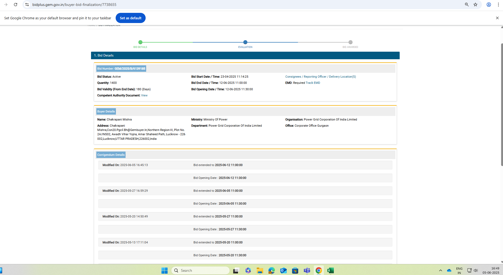Viewport: 503px width, 275px height.
Task: Select Modified On 2025-05-27 16:59:29 row
Action: pyautogui.click(x=245, y=191)
